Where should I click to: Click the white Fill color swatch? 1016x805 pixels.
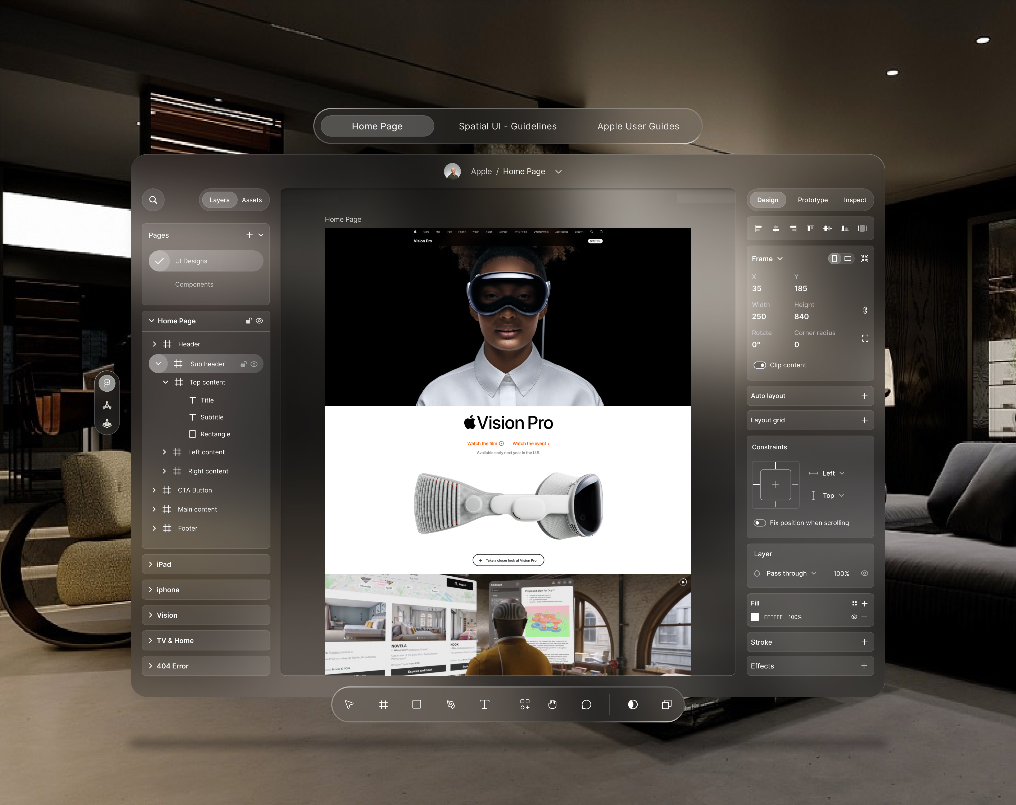pos(755,617)
